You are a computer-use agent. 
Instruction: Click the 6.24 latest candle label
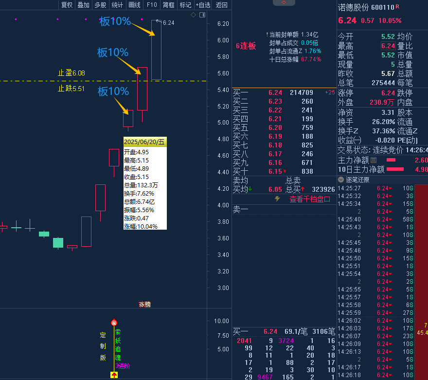[x=169, y=23]
